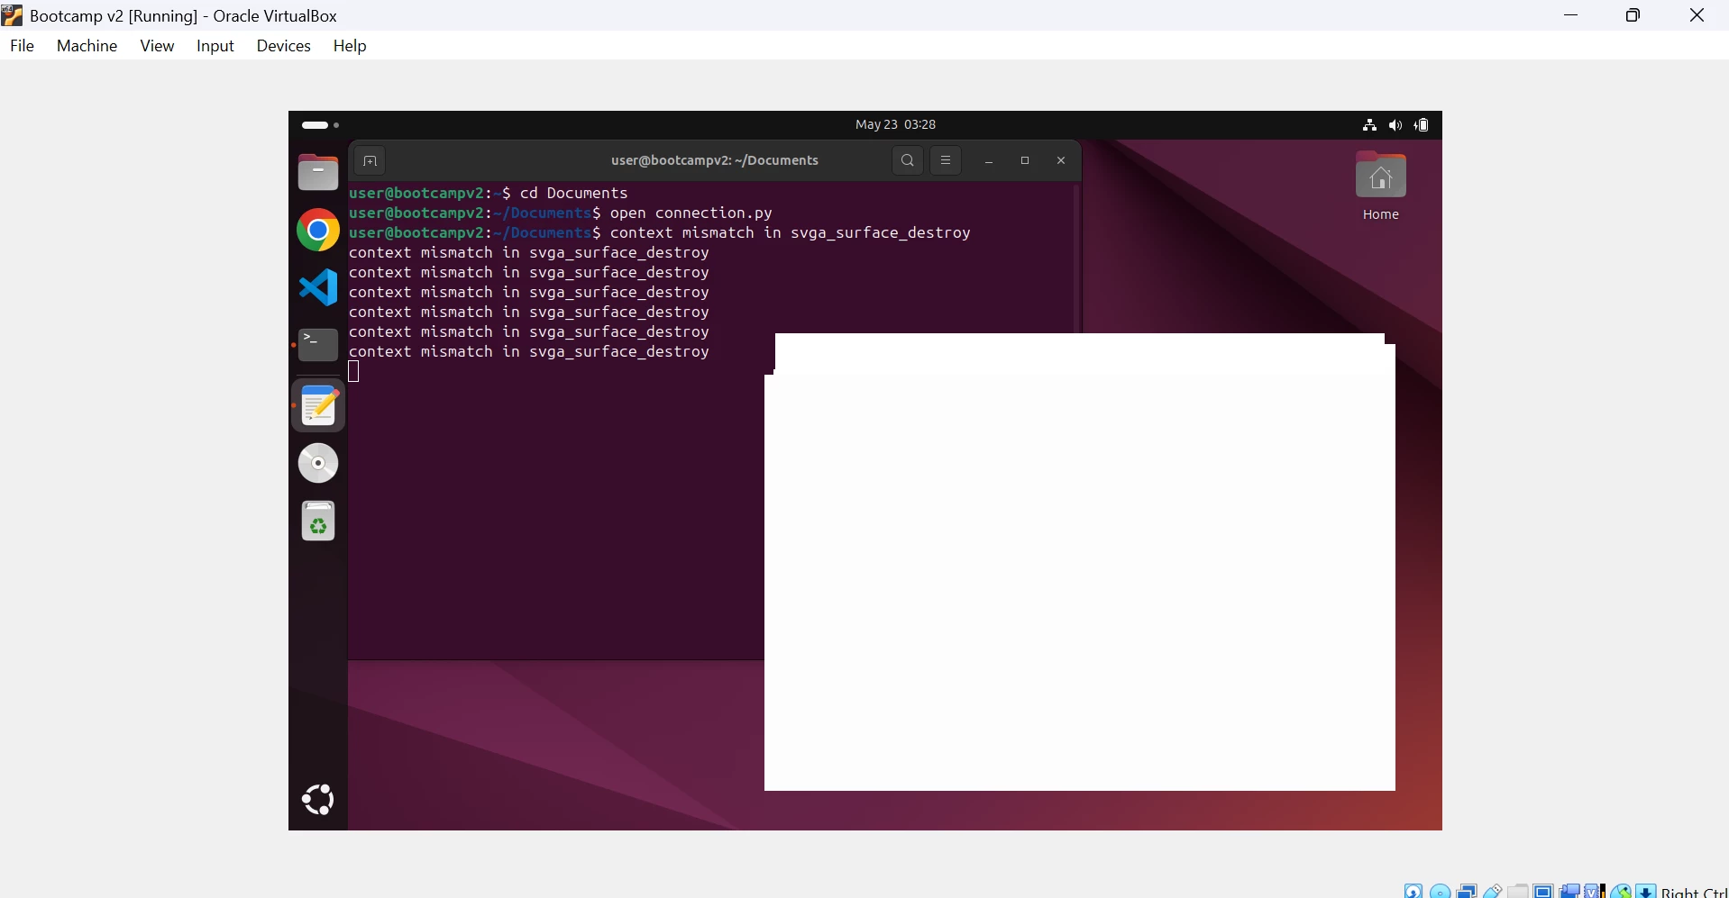This screenshot has width=1729, height=898.
Task: Open the VirtualBox View menu
Action: click(x=157, y=46)
